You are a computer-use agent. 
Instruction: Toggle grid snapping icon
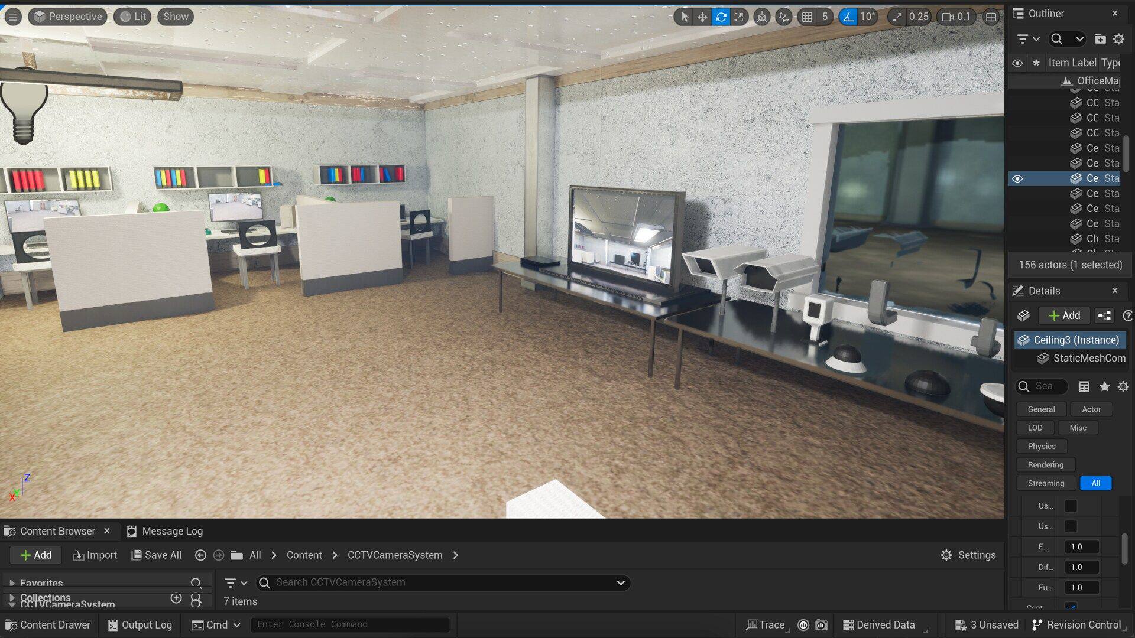(807, 17)
